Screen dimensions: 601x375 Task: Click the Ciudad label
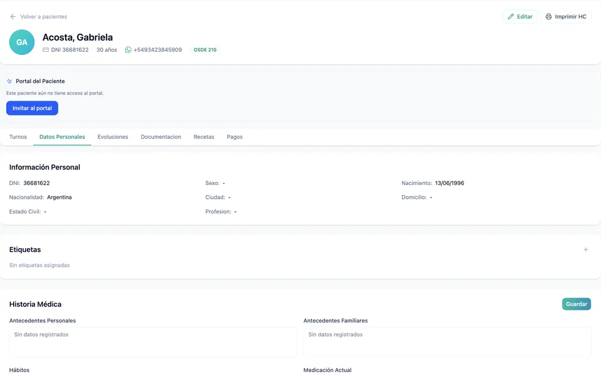point(215,197)
